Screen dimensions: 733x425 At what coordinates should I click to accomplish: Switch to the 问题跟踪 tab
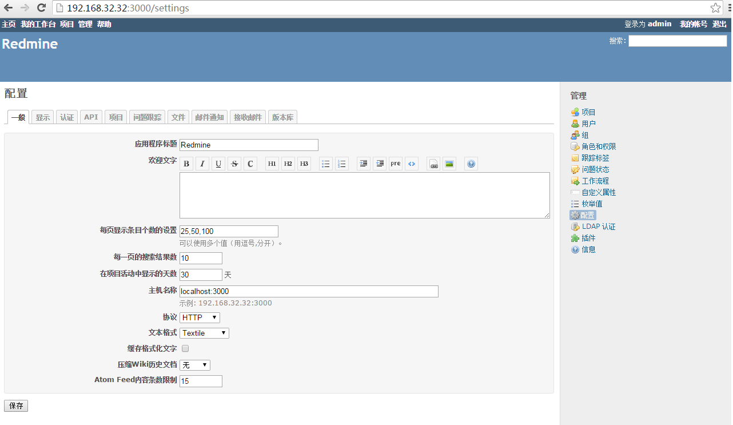148,117
